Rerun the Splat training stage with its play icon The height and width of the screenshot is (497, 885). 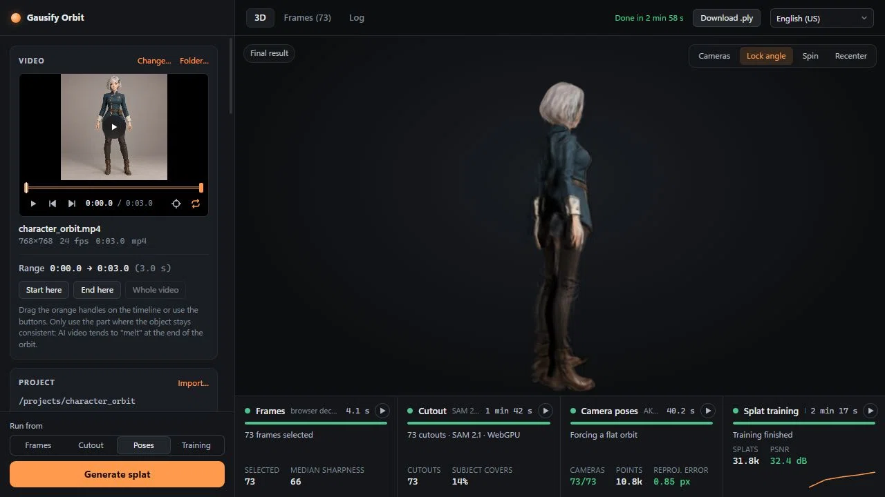tap(870, 411)
